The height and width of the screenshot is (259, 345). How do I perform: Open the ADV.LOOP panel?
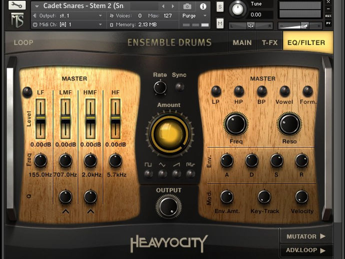coord(306,250)
